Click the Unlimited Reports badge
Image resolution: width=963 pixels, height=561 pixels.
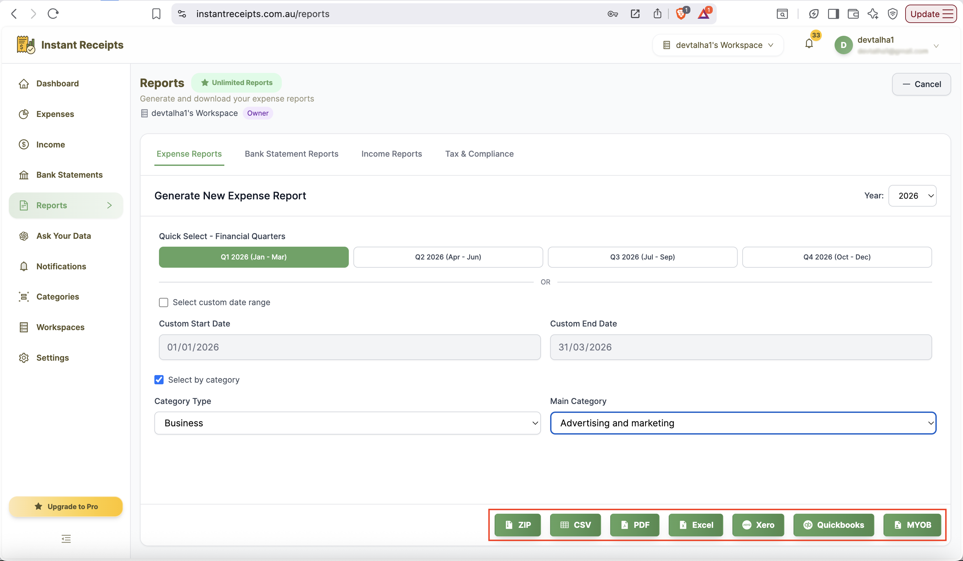coord(236,82)
